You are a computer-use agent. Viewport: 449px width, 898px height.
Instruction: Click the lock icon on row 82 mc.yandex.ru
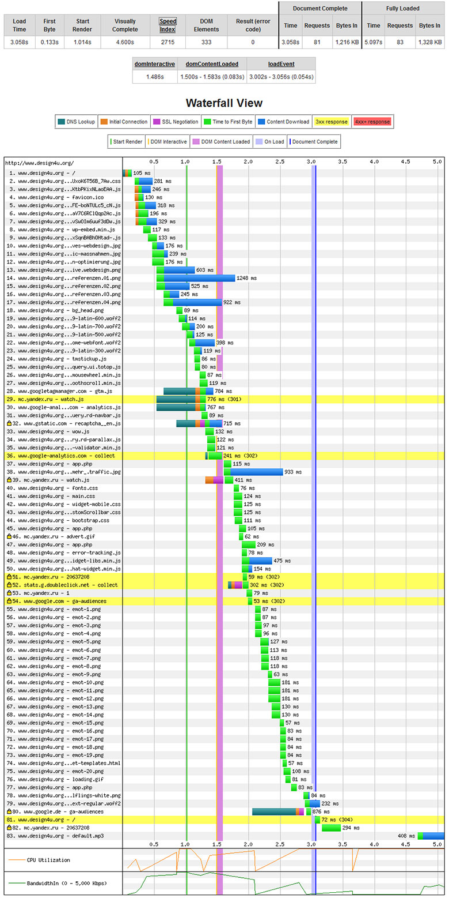pyautogui.click(x=9, y=828)
